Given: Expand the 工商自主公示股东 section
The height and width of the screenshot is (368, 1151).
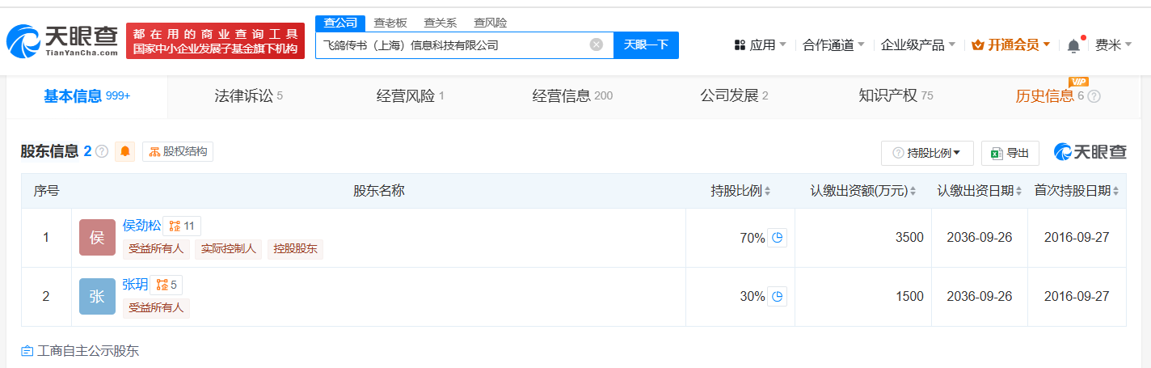Looking at the screenshot, I should click(80, 351).
